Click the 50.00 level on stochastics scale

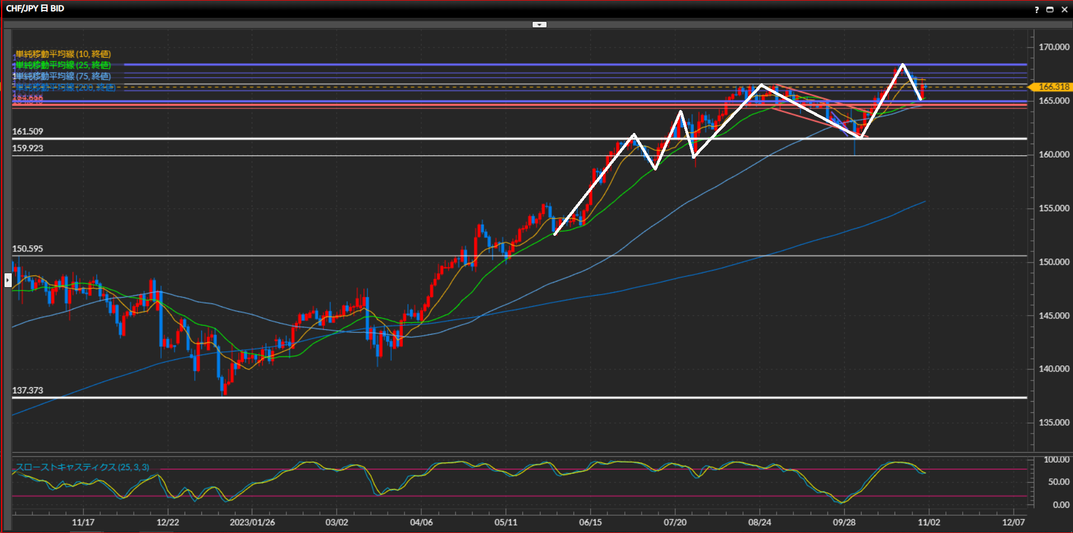click(1058, 482)
